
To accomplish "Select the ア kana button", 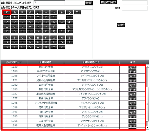I will (x=7, y=12).
